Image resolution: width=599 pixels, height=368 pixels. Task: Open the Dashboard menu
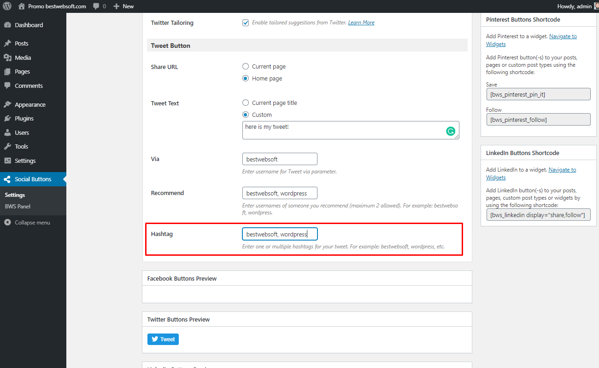pyautogui.click(x=33, y=25)
